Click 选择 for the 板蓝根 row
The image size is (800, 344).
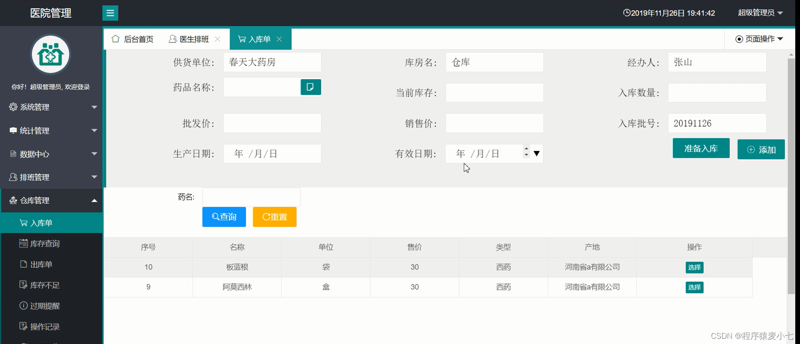coord(694,267)
